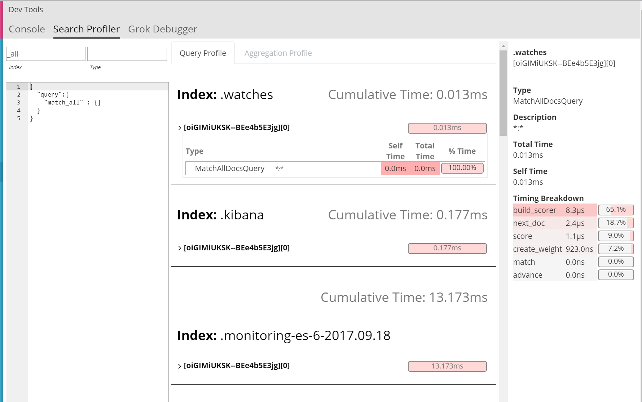Click the next_doc timing row
The width and height of the screenshot is (642, 402).
pyautogui.click(x=573, y=223)
